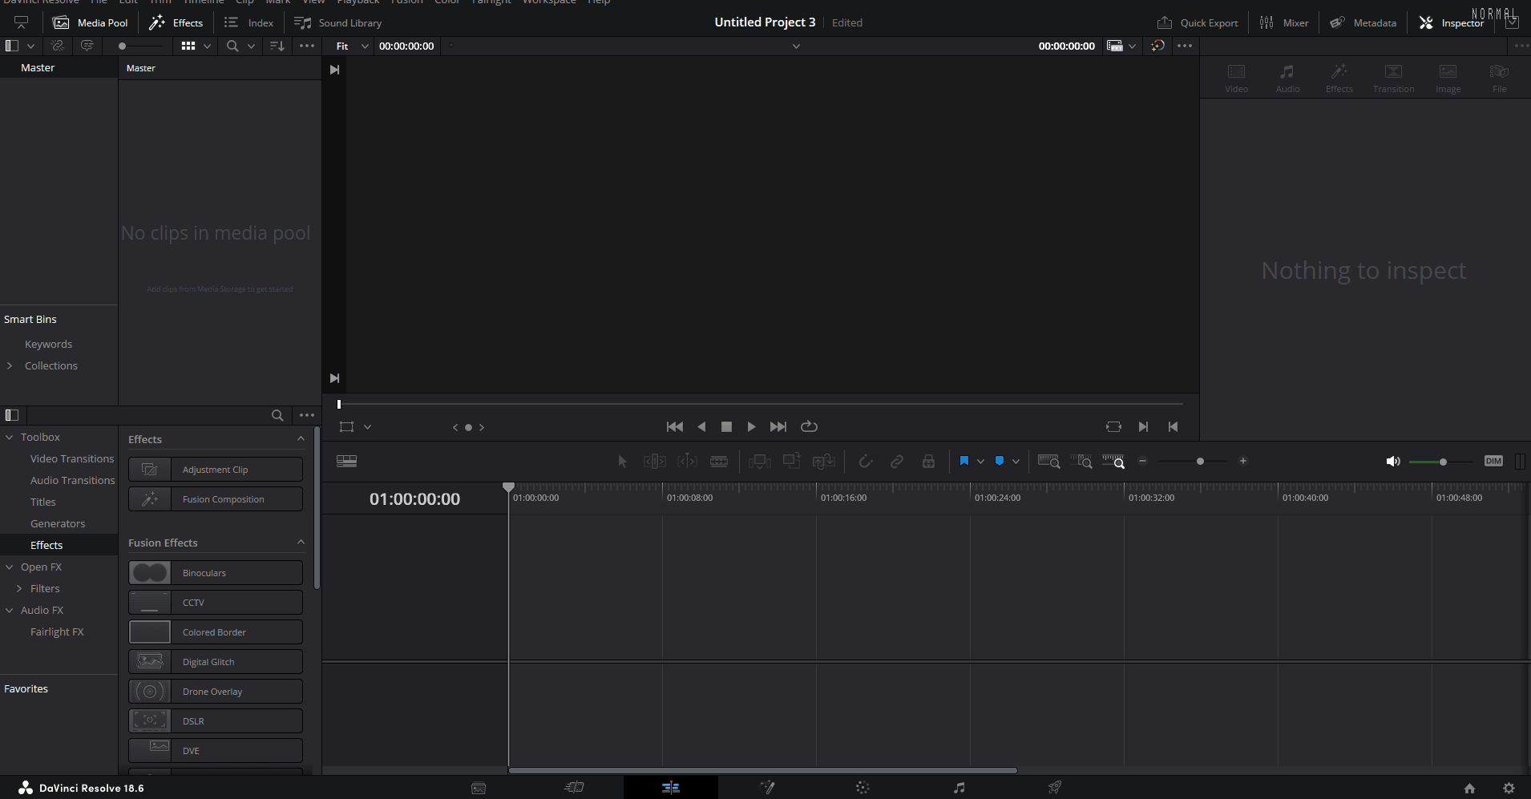This screenshot has width=1531, height=799.
Task: Select Video Transitions category
Action: point(72,458)
